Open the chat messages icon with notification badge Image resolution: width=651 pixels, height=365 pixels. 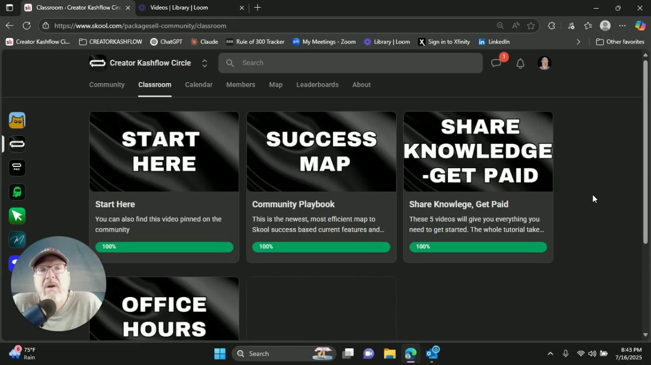click(x=496, y=62)
